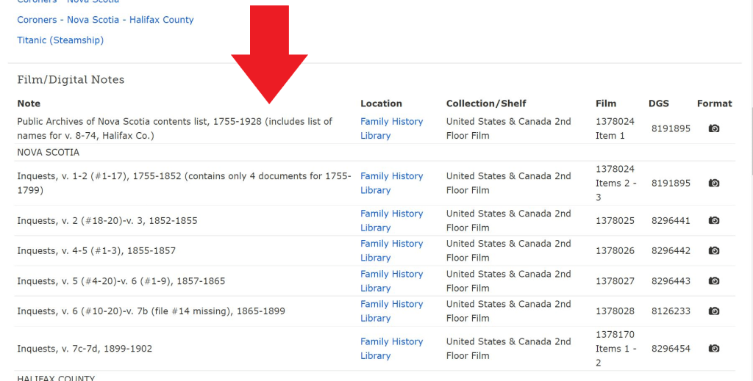The image size is (753, 381).
Task: Open camera icon for film 1378025
Action: [x=713, y=220]
